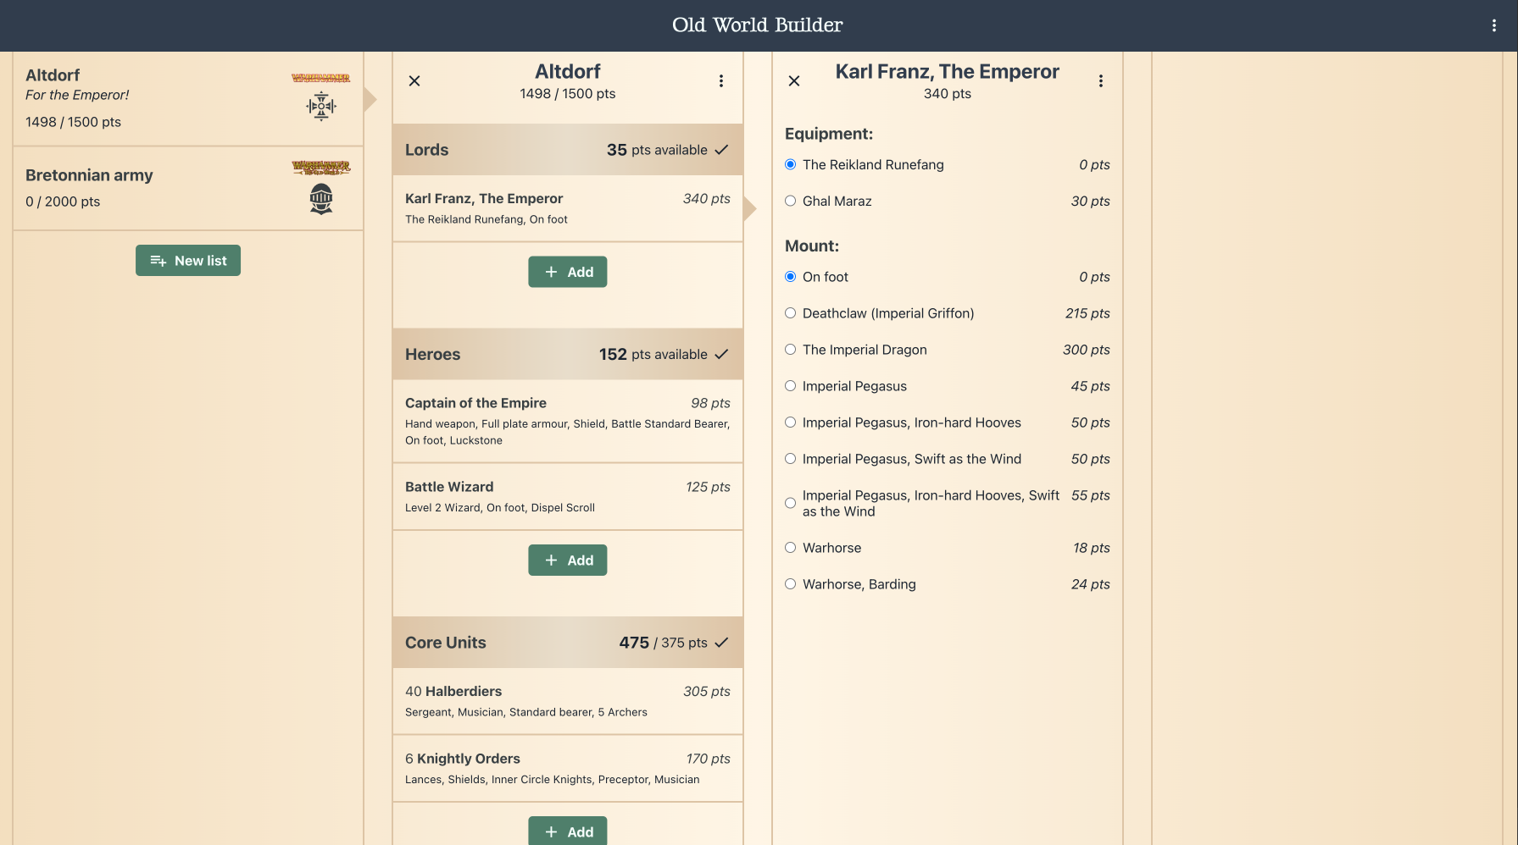Click the 215 pts Deathclaw cost
This screenshot has height=845, width=1518.
[1087, 313]
